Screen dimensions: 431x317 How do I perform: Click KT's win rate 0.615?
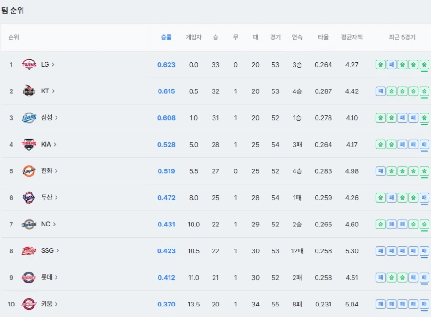point(166,91)
